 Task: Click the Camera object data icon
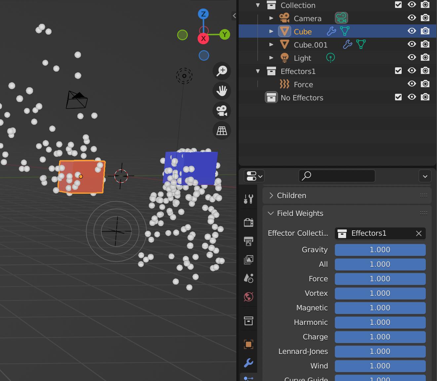coord(341,18)
